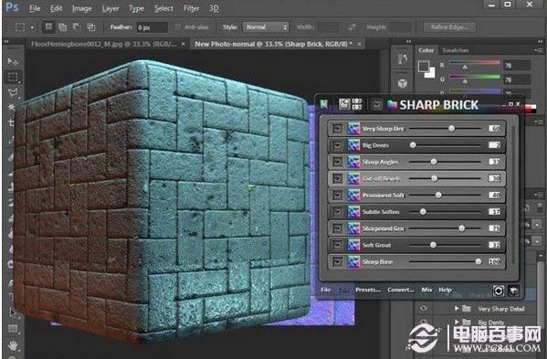The image size is (547, 359).
Task: Click Convert in the Sharp Brick panel
Action: pos(401,290)
